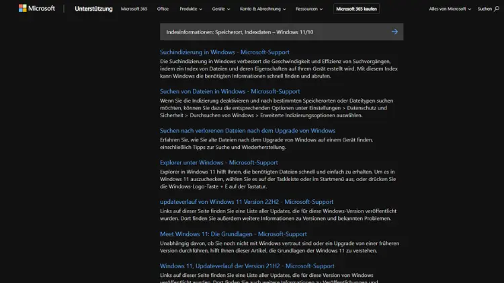
Task: Expand Konto & Abrechnung dropdown
Action: tap(263, 9)
